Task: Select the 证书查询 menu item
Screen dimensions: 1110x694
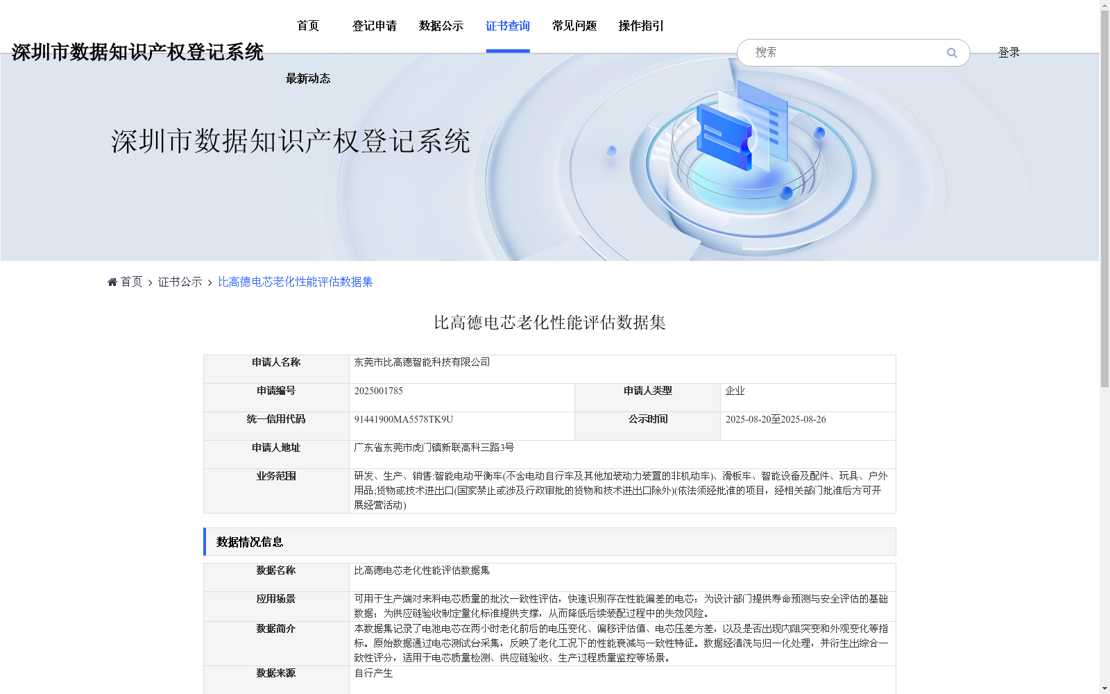Action: click(x=508, y=26)
